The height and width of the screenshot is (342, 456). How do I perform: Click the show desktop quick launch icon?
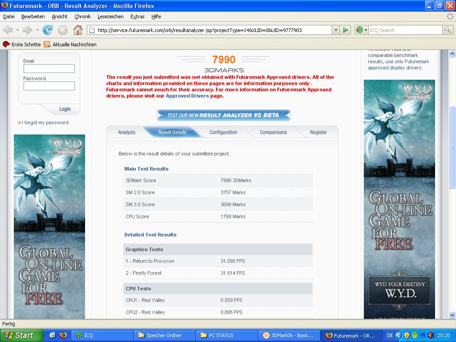[53, 335]
